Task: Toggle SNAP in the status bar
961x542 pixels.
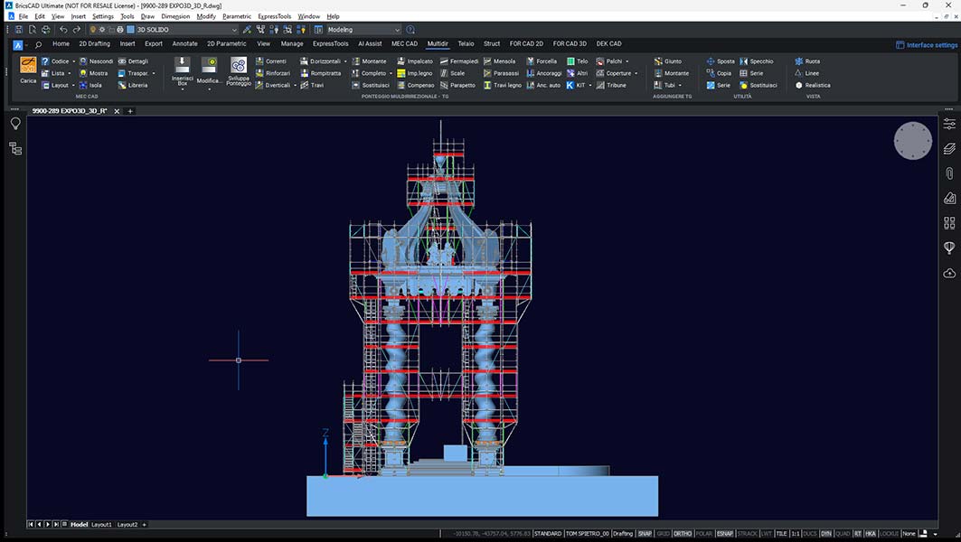Action: pyautogui.click(x=644, y=533)
